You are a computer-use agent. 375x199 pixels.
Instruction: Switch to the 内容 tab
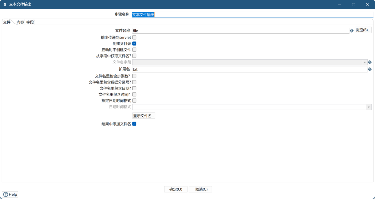click(20, 22)
